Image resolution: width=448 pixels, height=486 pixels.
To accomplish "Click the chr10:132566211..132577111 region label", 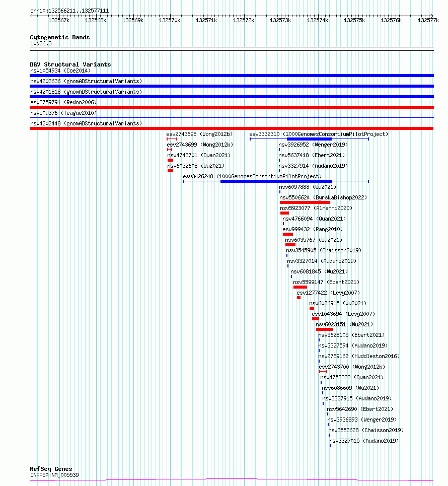I will point(69,11).
